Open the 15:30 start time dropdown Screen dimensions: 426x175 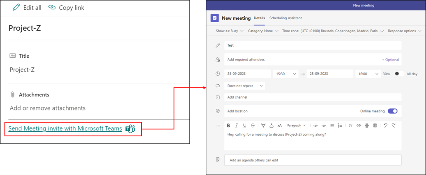tap(286, 74)
